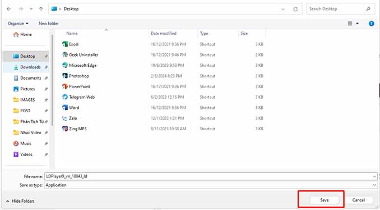Sort by Date modified column

pyautogui.click(x=164, y=34)
